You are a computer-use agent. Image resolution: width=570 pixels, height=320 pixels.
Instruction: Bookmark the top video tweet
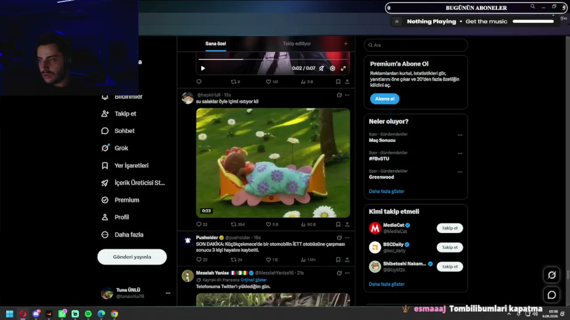pyautogui.click(x=338, y=82)
